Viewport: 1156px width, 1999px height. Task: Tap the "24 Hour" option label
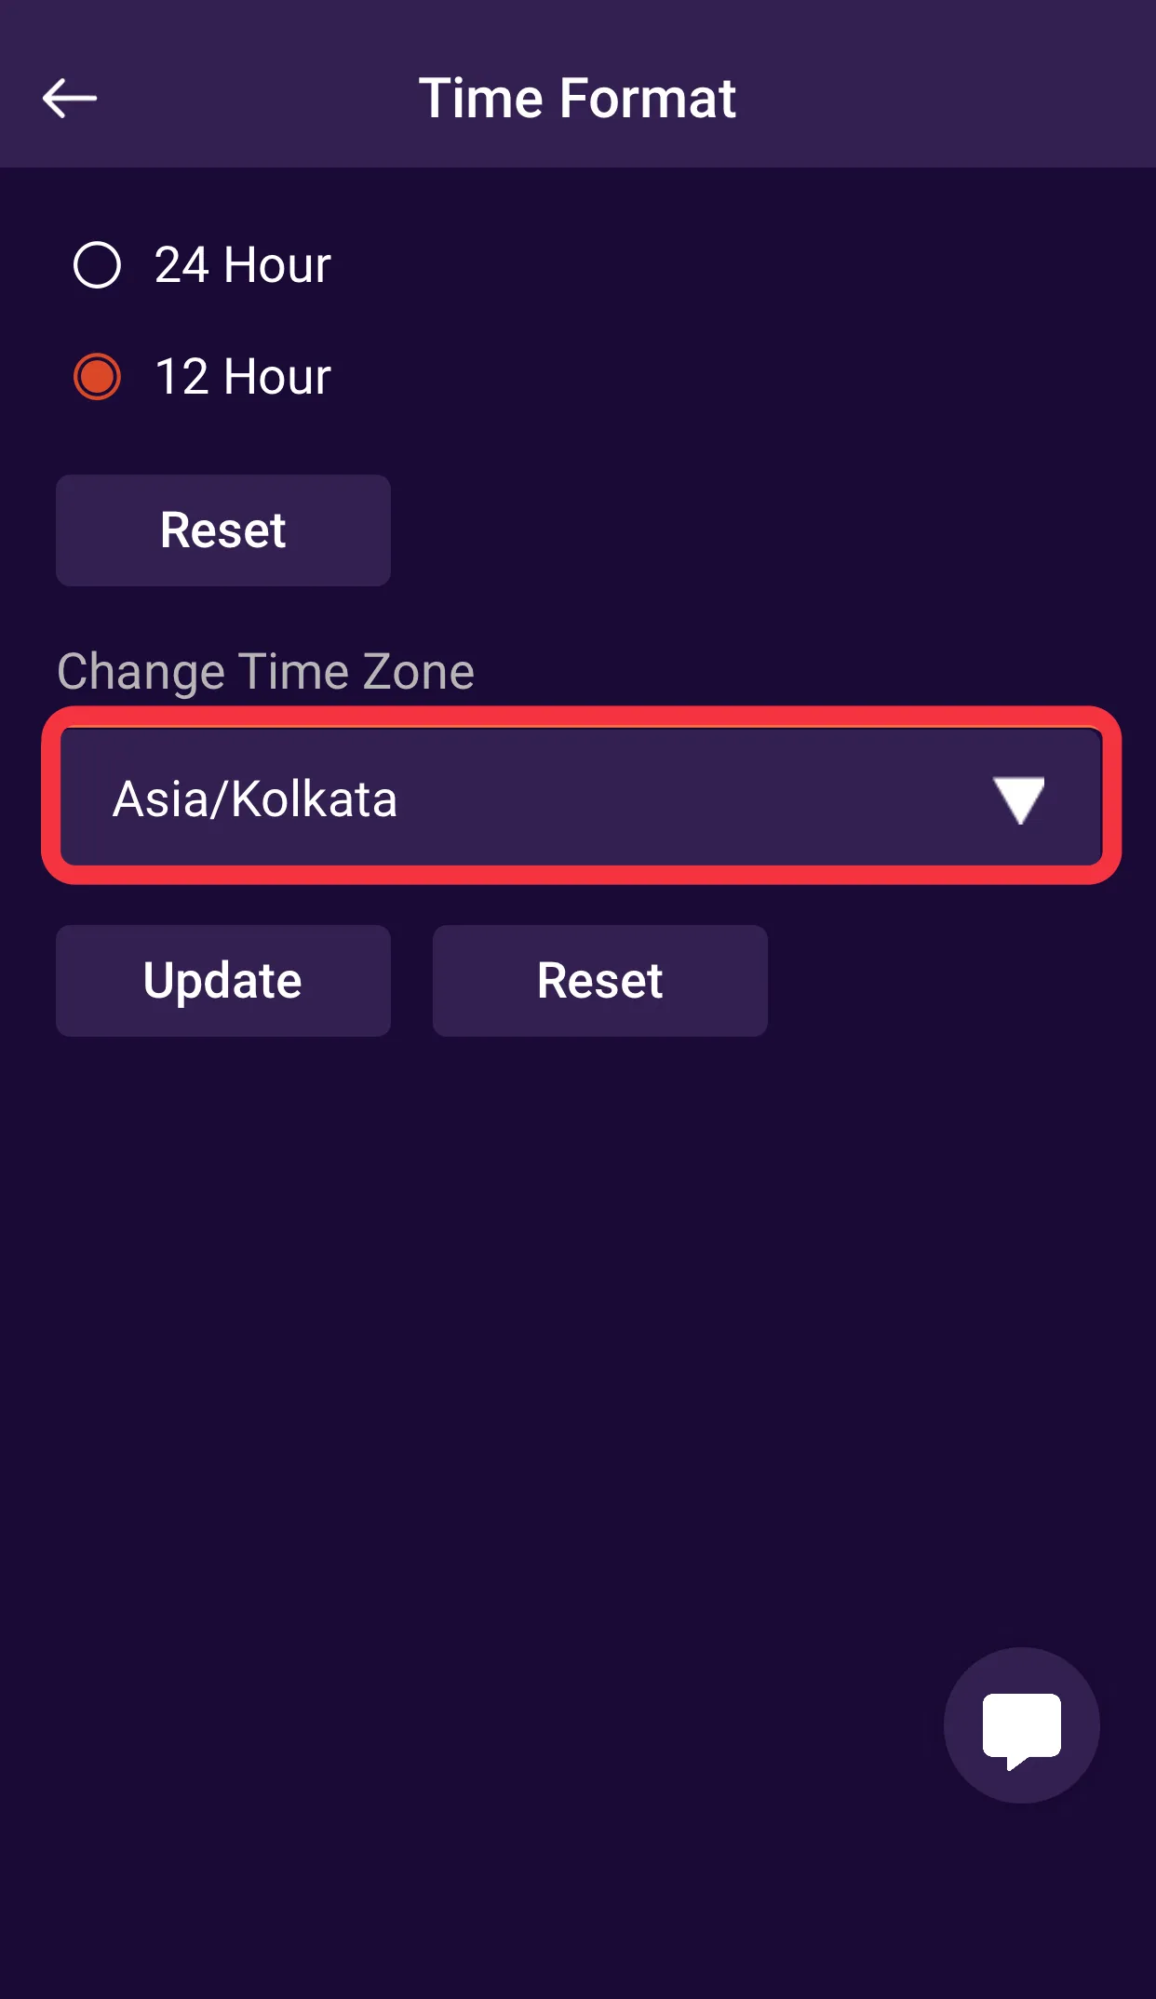(x=242, y=265)
